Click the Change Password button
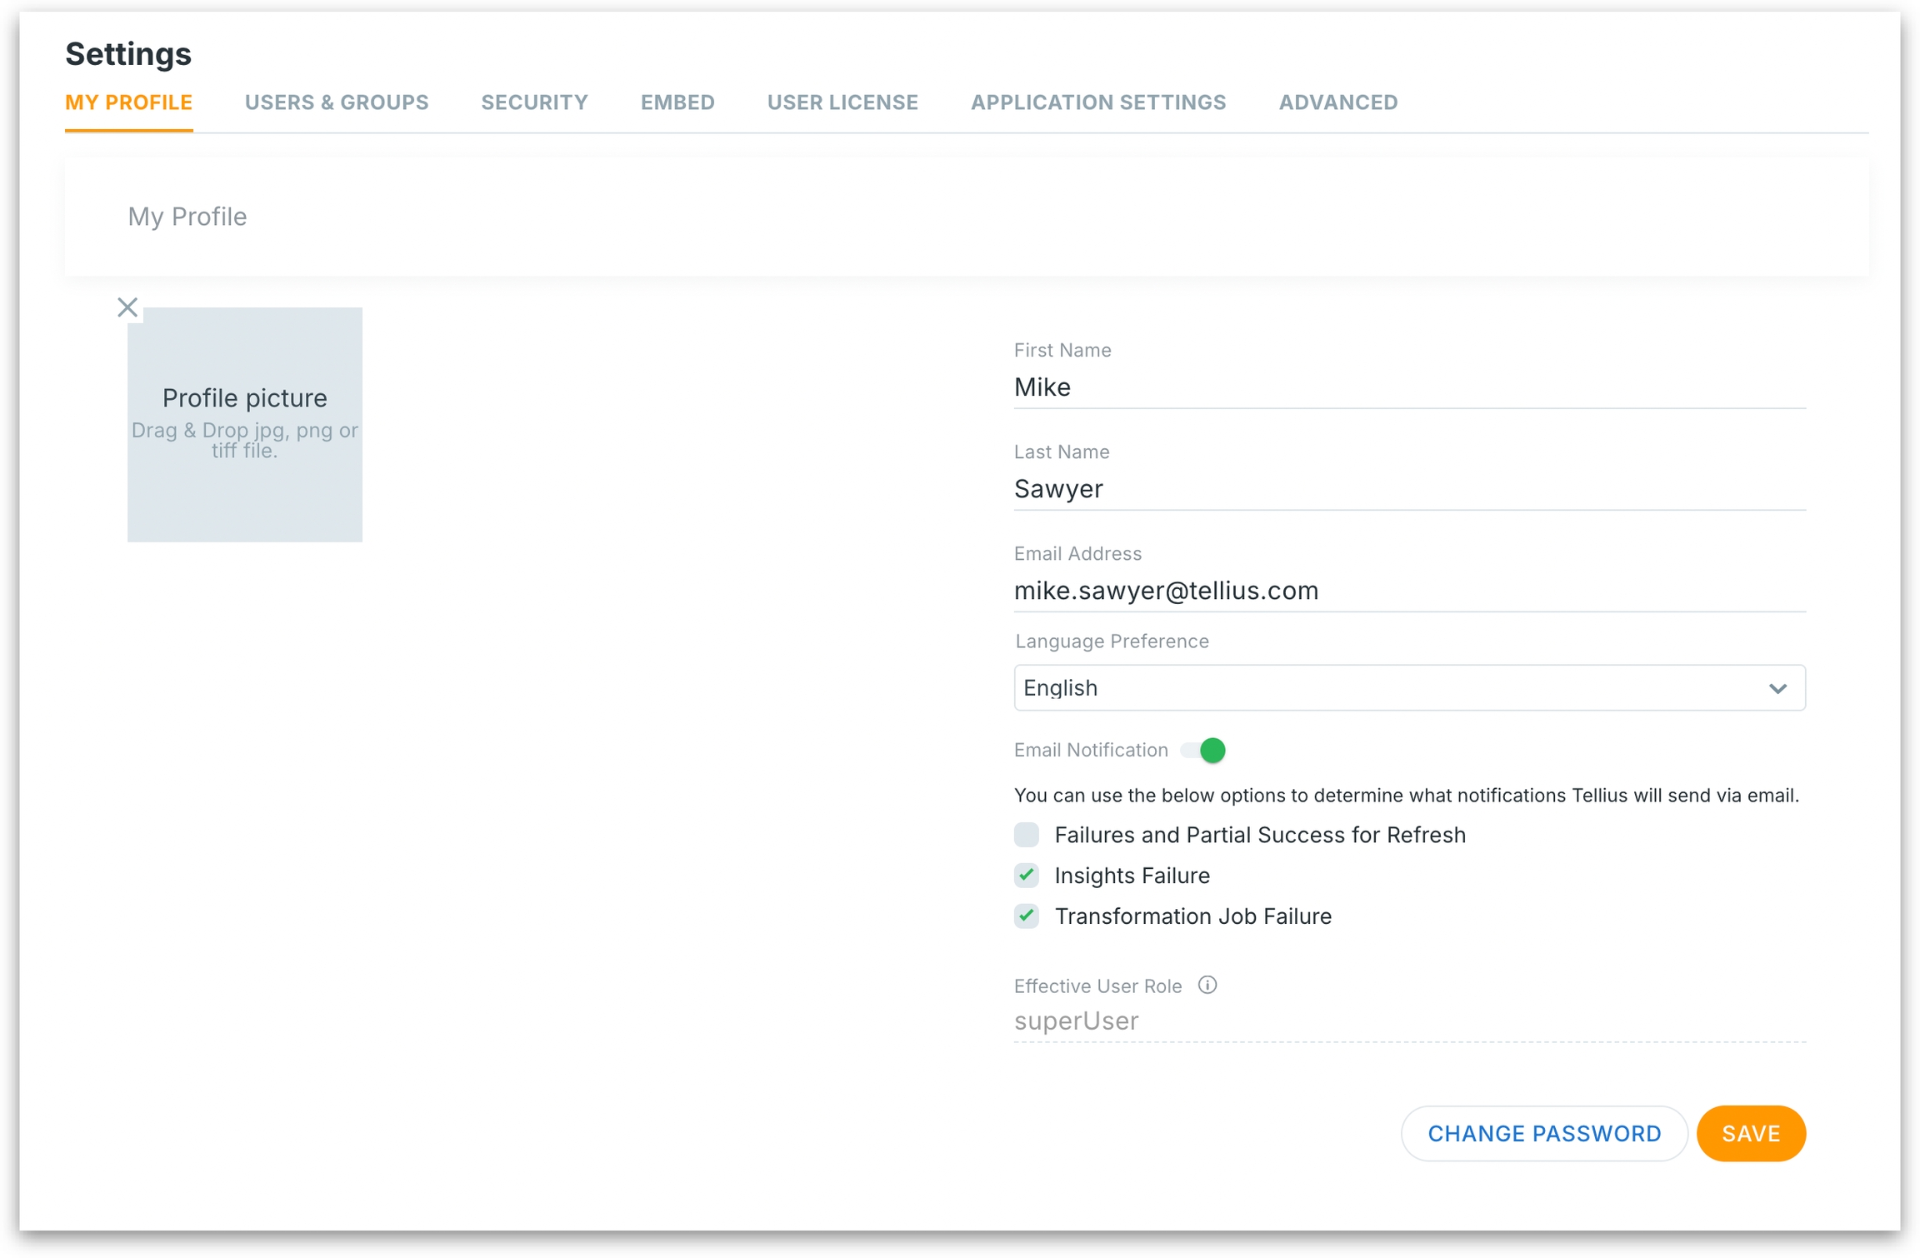The image size is (1920, 1258). (x=1544, y=1133)
